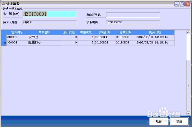Click 可用次数 value 5 in 安卡拉 row
This screenshot has width=192, height=127.
coord(86,37)
